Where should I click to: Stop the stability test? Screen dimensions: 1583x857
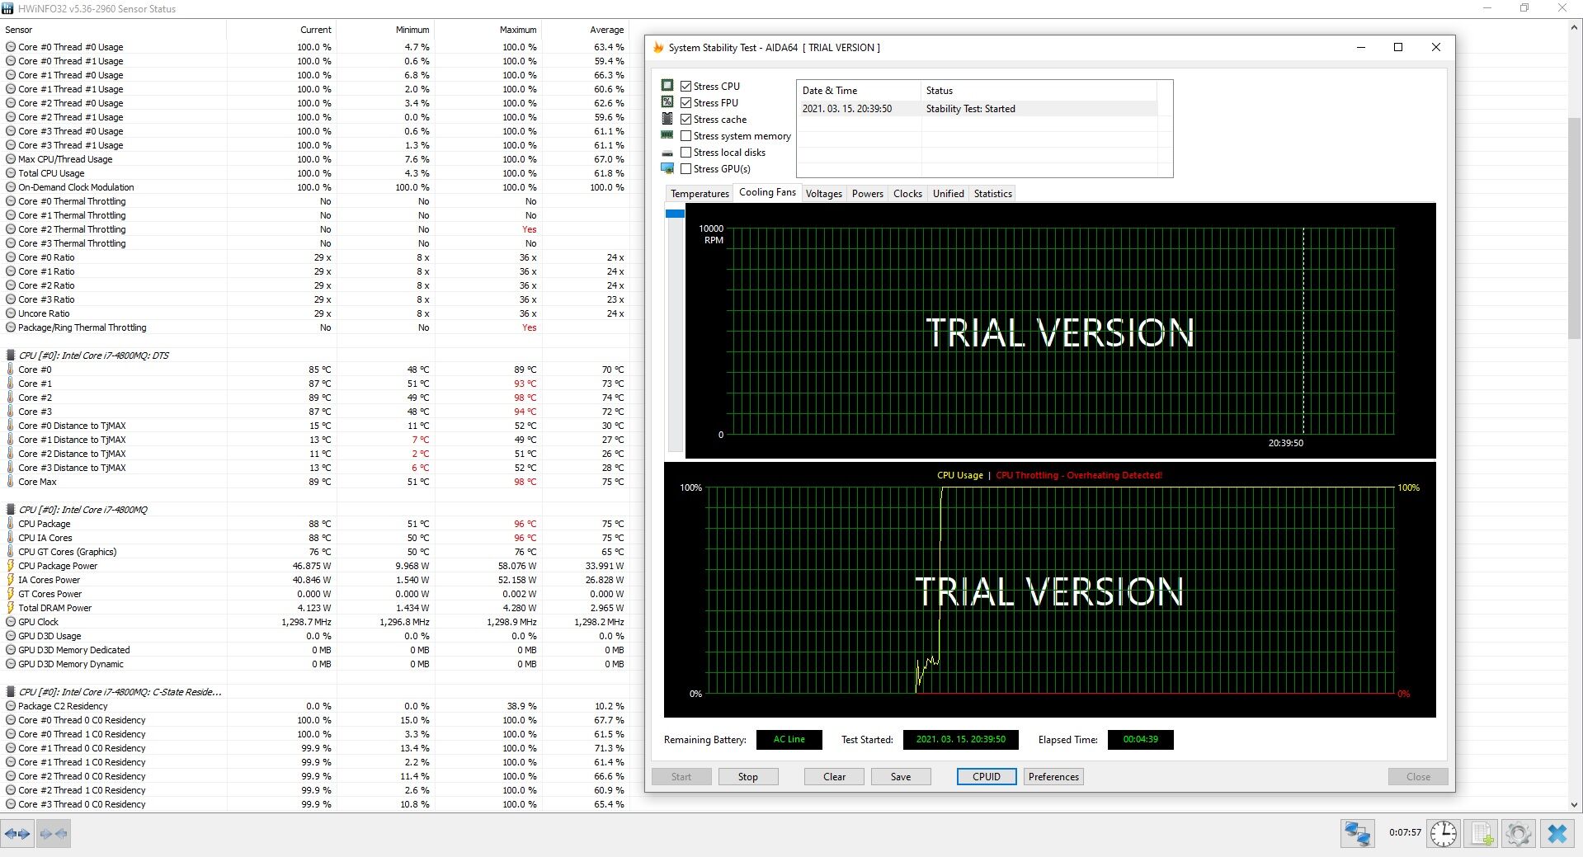(x=747, y=777)
